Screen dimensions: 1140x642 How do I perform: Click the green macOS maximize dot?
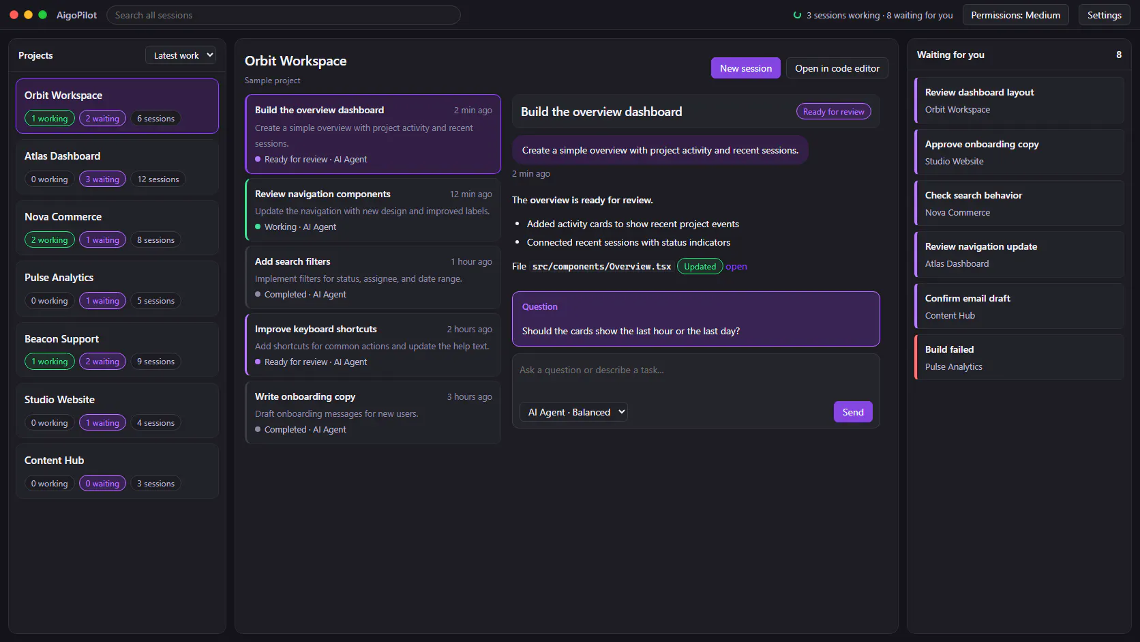click(43, 14)
